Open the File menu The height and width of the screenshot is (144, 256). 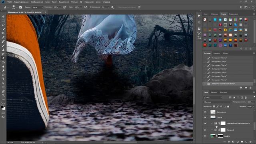click(10, 2)
